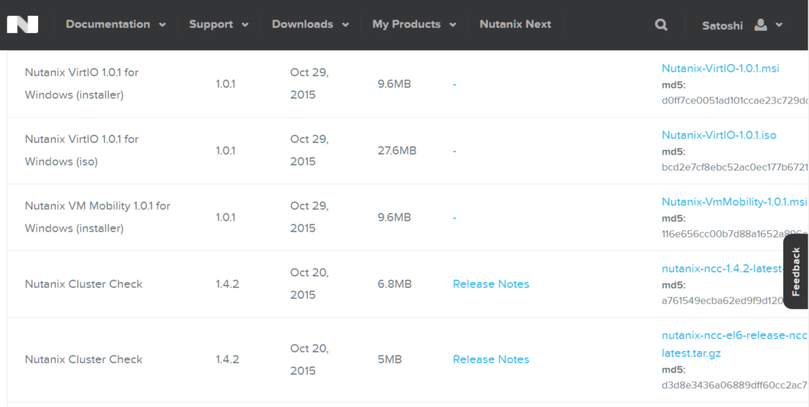Open the My Products menu
809x407 pixels.
click(x=414, y=24)
